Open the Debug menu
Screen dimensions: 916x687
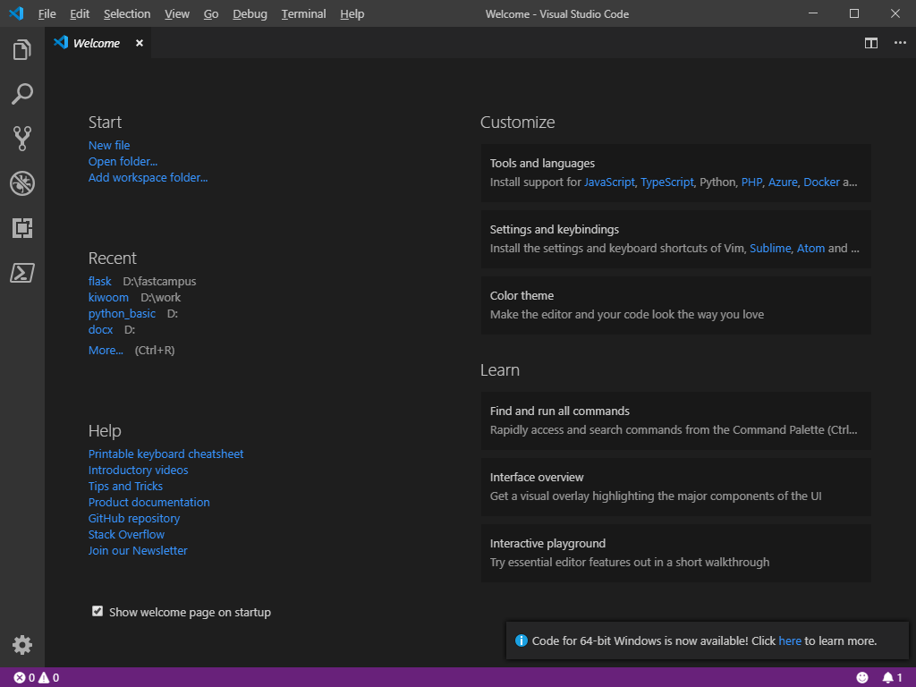click(250, 13)
